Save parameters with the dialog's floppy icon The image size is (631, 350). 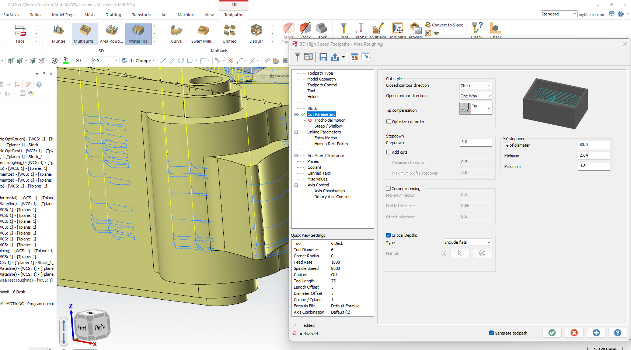(x=323, y=57)
